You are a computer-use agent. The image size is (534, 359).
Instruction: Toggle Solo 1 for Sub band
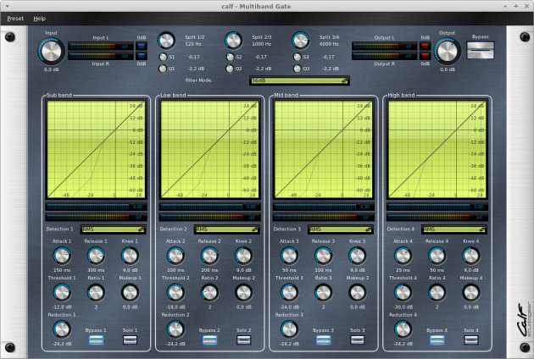pos(130,340)
